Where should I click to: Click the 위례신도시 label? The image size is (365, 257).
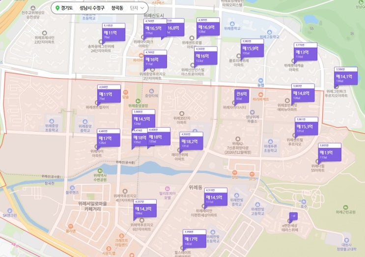click(154, 16)
